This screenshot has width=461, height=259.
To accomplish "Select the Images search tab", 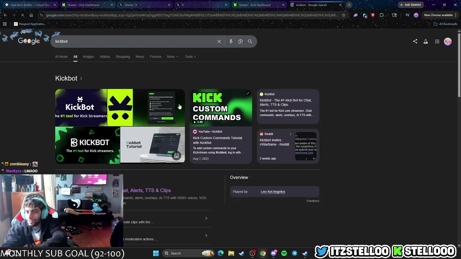I will [x=88, y=56].
